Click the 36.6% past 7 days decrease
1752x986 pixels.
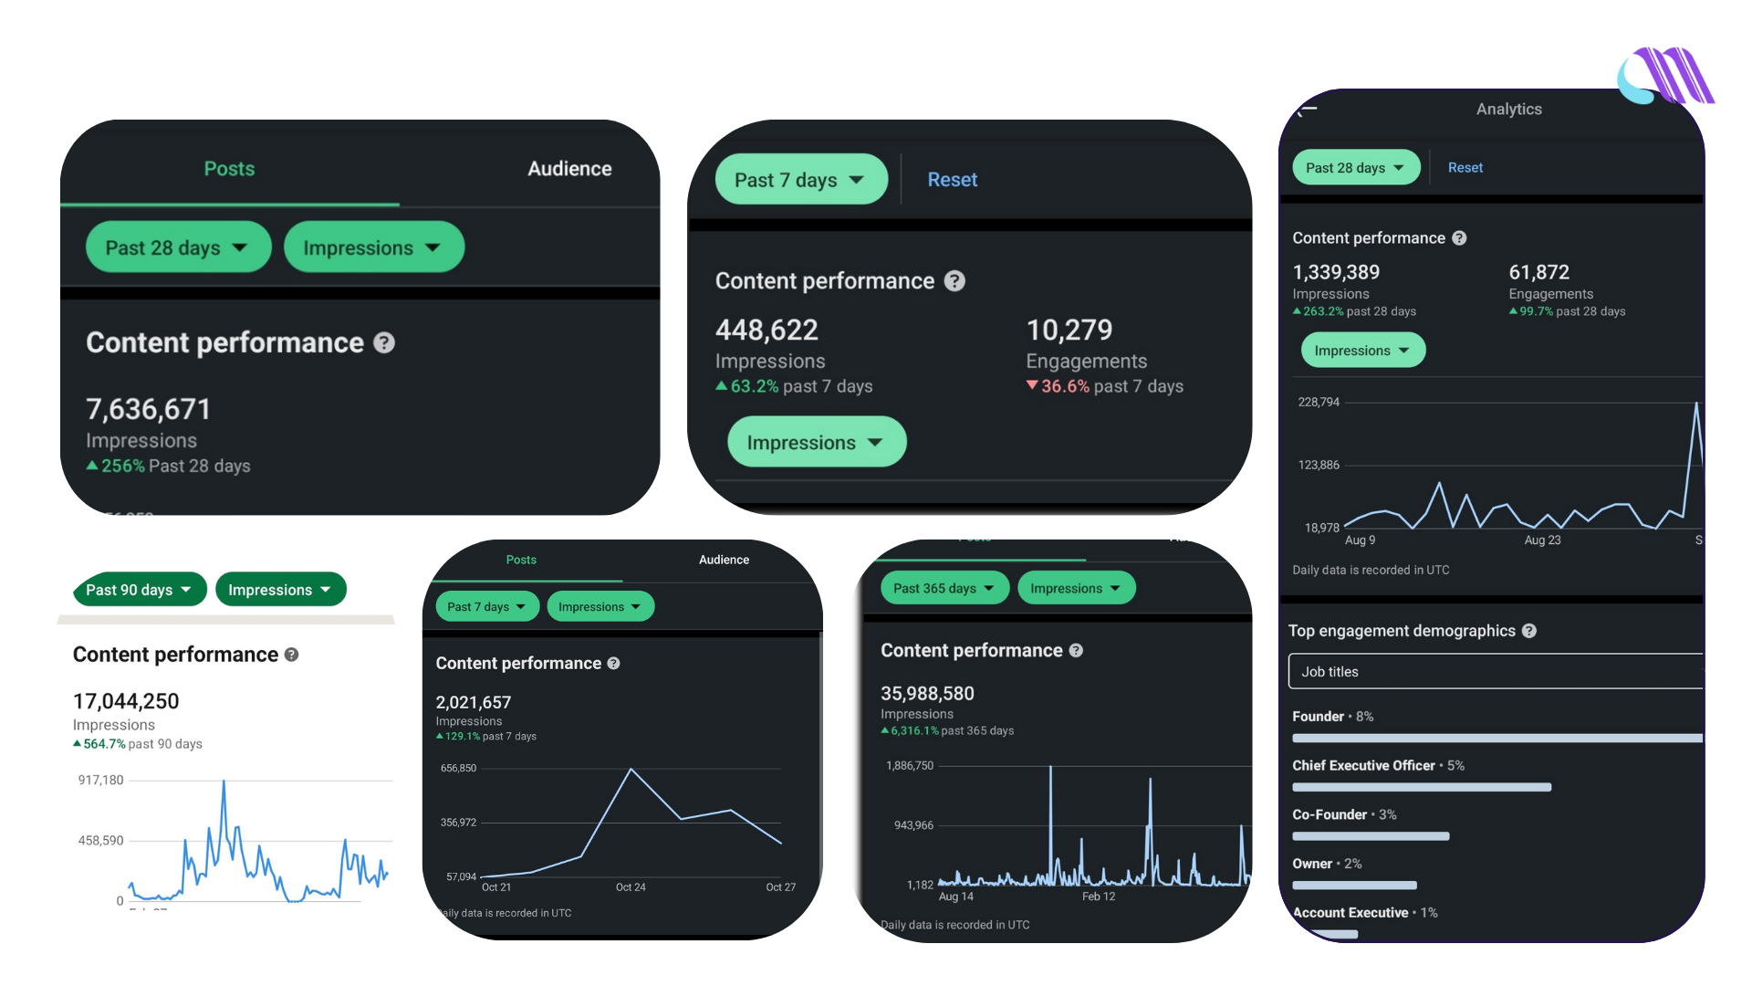pos(1105,386)
